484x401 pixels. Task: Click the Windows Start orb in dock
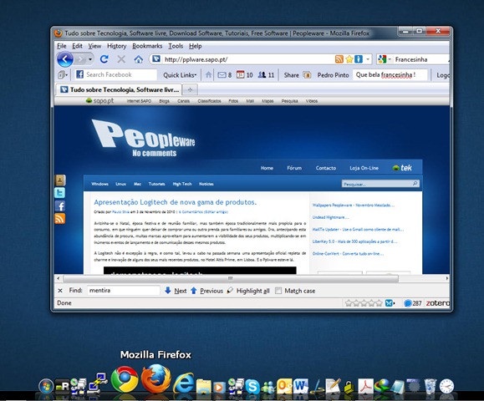[46, 386]
